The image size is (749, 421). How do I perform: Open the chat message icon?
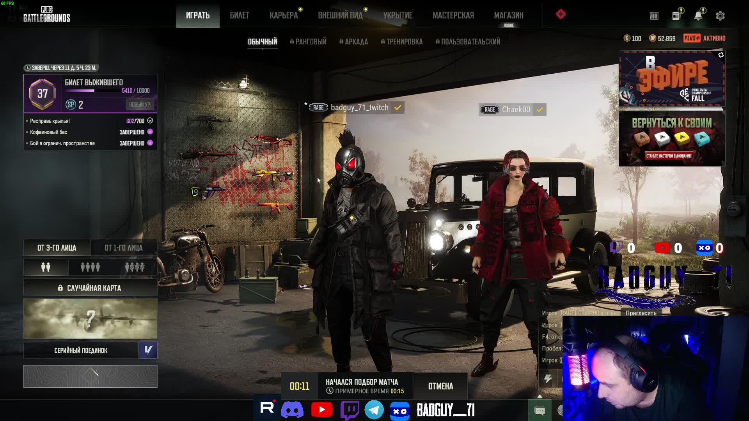coord(540,410)
